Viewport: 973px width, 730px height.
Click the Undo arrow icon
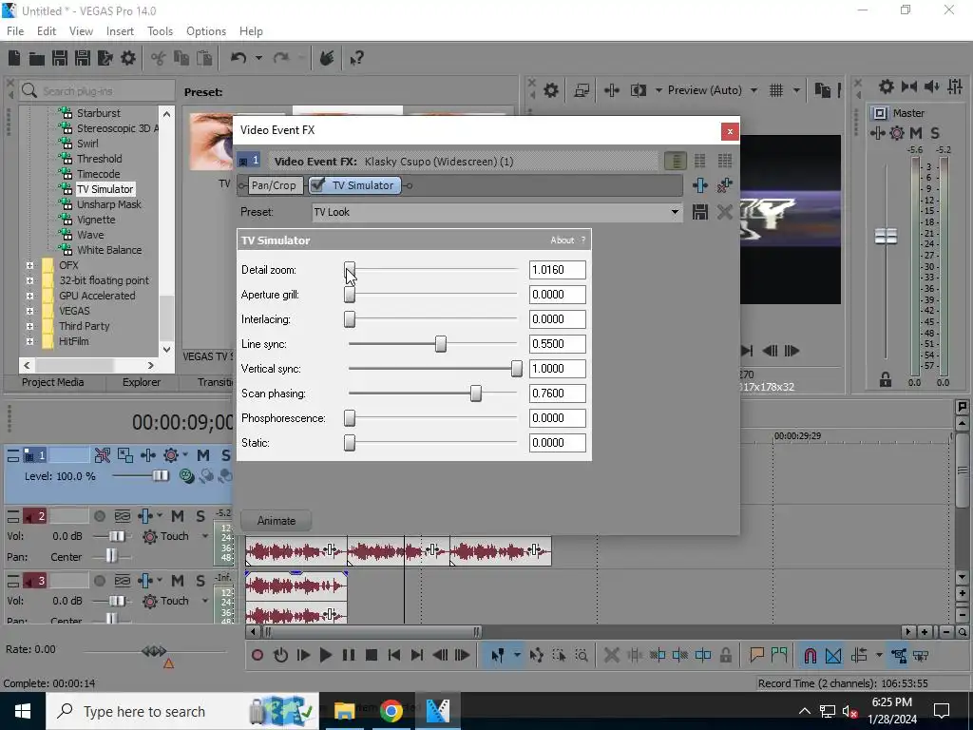tap(238, 58)
